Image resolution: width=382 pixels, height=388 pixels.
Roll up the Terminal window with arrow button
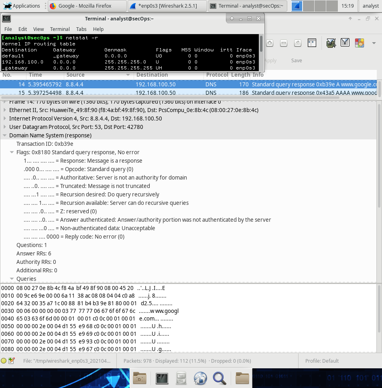point(232,18)
